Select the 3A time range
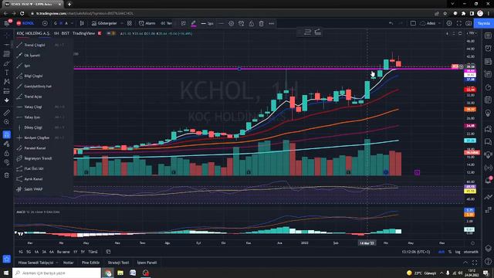494x278 pixels. (x=44, y=252)
